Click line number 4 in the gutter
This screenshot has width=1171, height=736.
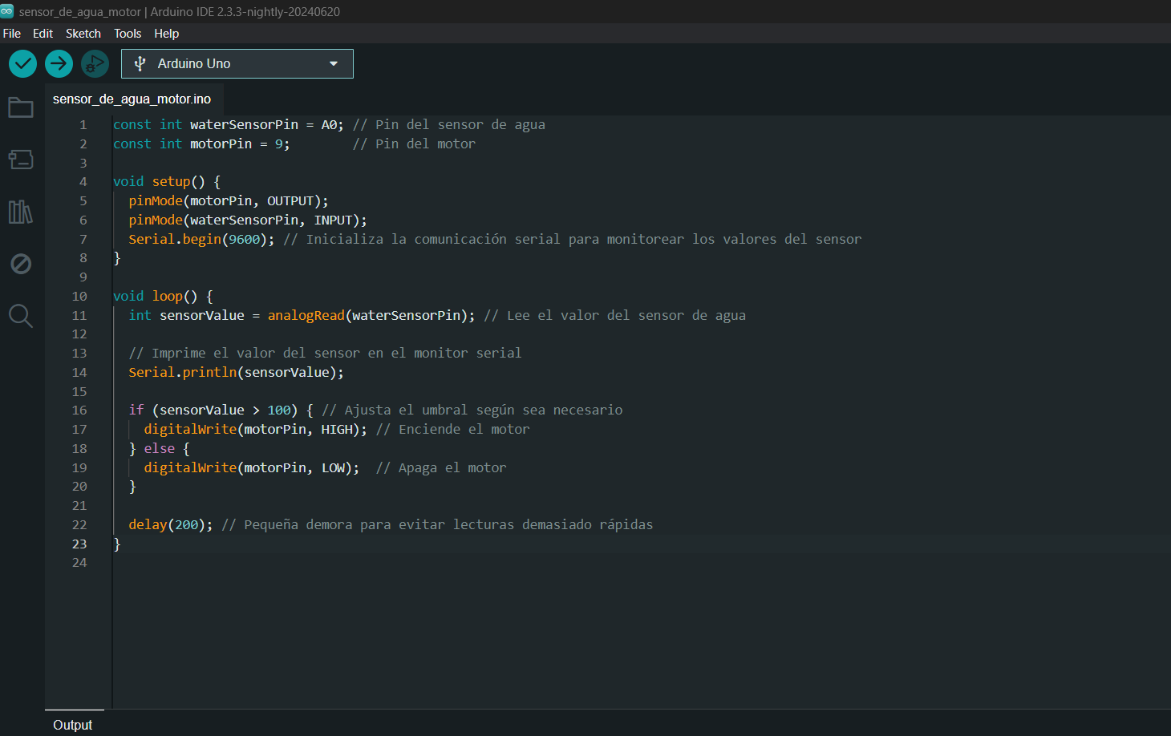(83, 182)
